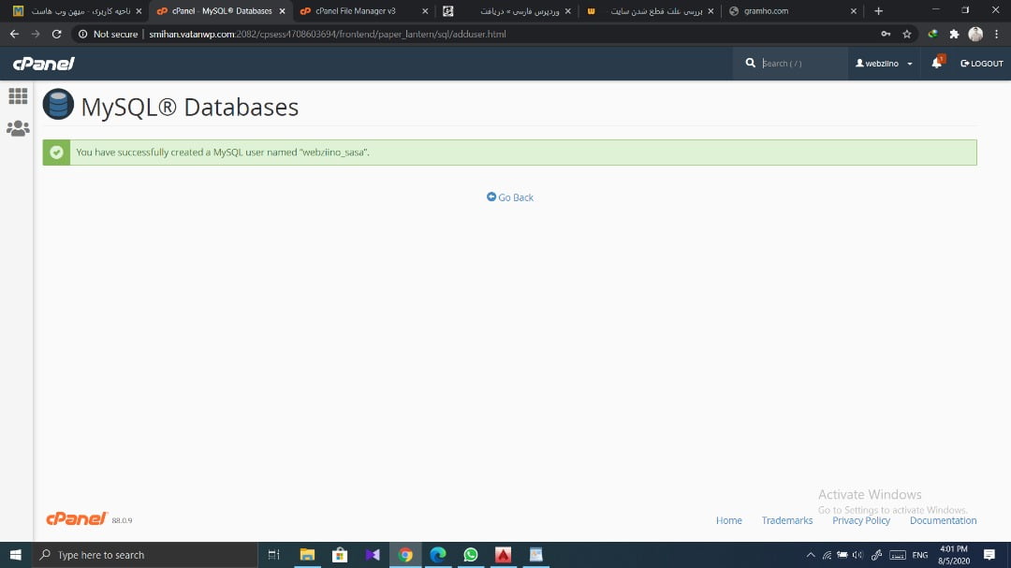Viewport: 1011px width, 568px height.
Task: Open Task View in the taskbar
Action: point(274,555)
